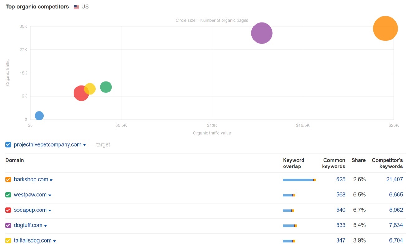Expand the caret next to barkshop.com

click(51, 180)
